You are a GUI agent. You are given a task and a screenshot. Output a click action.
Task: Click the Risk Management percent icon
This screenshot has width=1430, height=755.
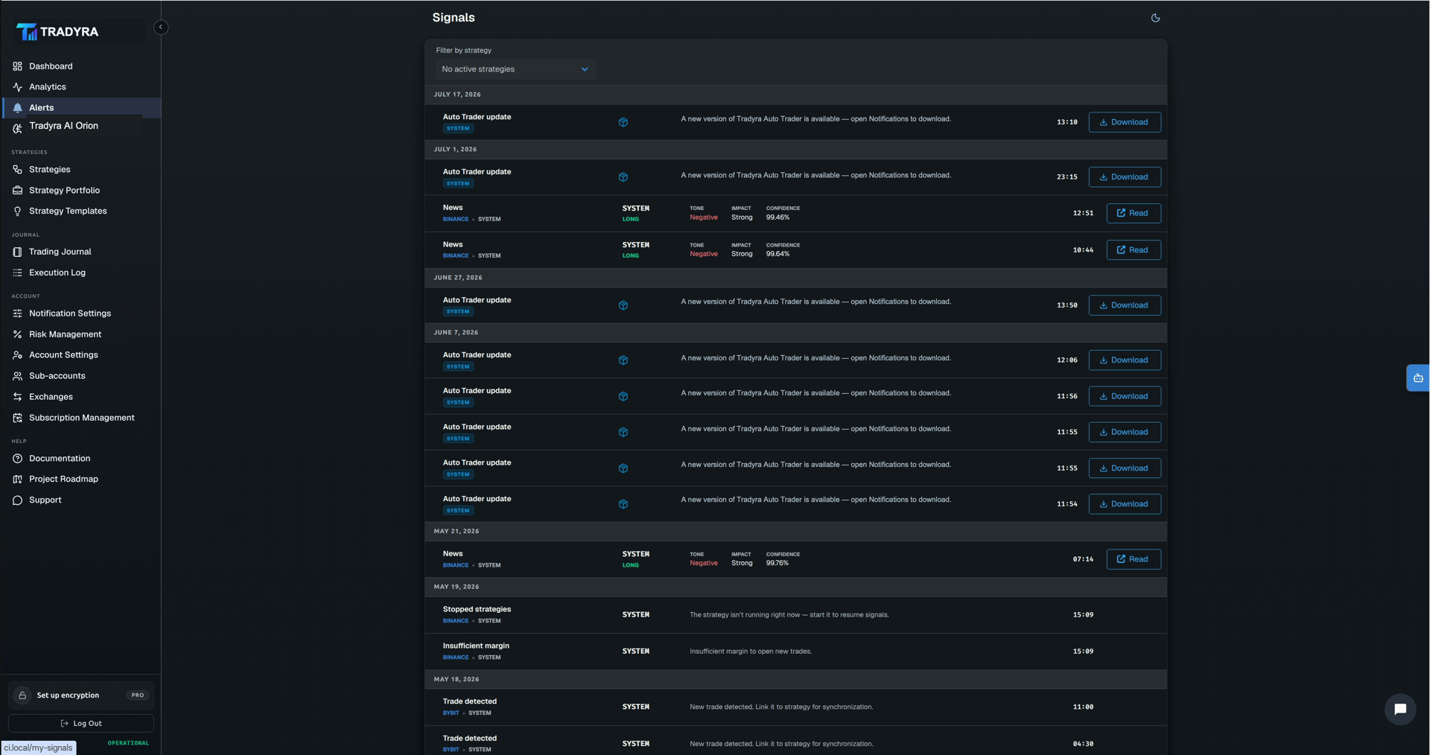(18, 335)
